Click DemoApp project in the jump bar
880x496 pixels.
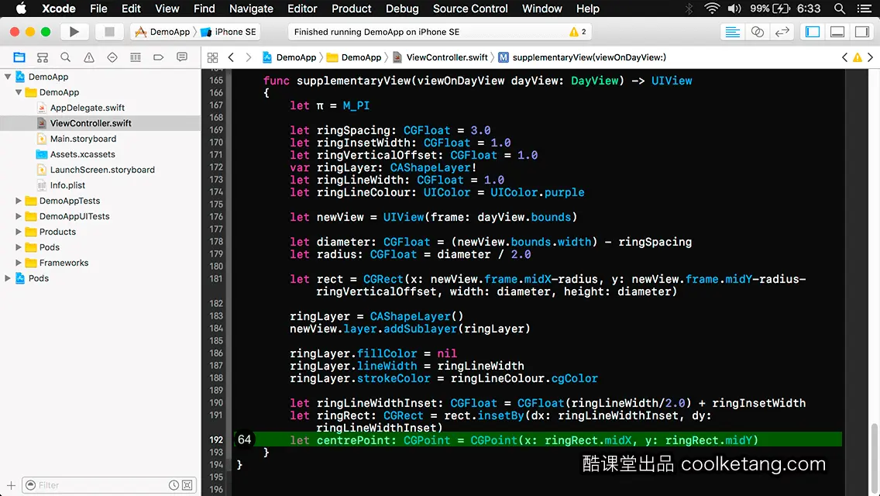pyautogui.click(x=290, y=57)
